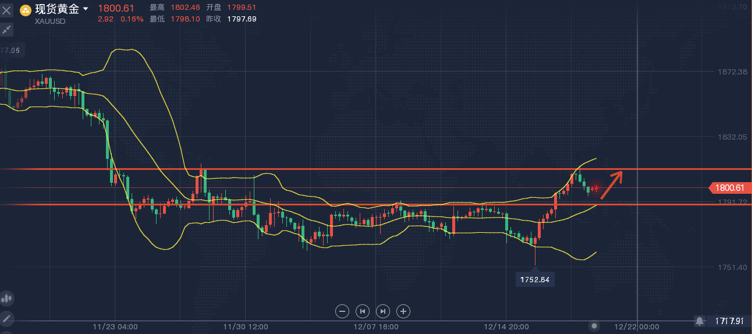Select the candlestick chart type icon
The image size is (752, 334).
(x=7, y=299)
